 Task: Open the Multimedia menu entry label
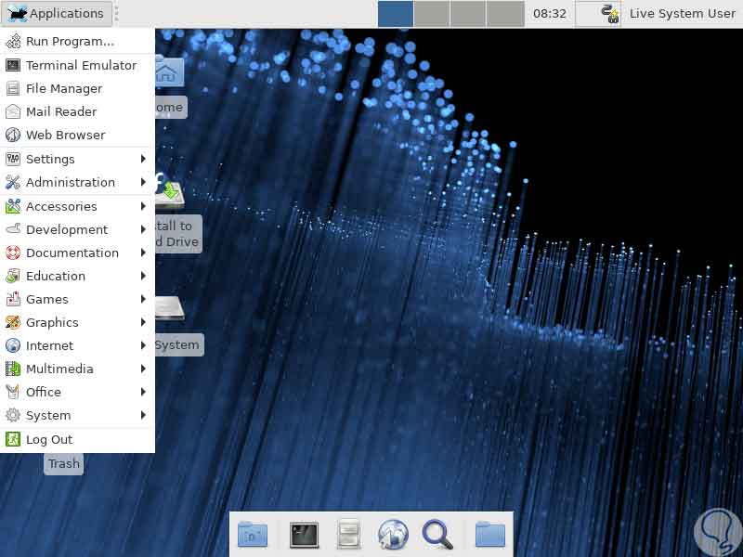click(x=59, y=369)
